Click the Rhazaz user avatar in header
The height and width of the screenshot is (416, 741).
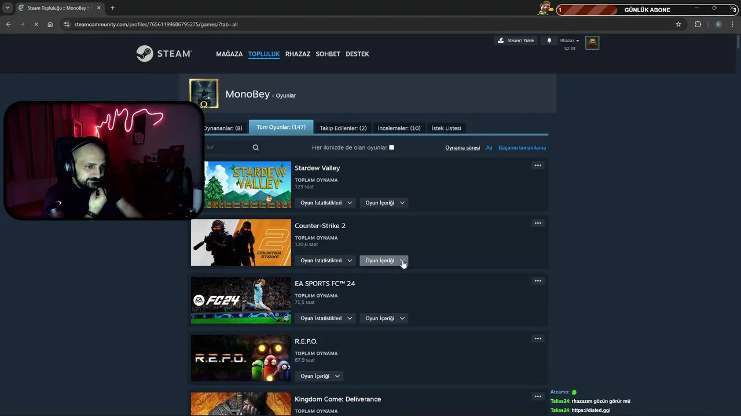tap(592, 43)
